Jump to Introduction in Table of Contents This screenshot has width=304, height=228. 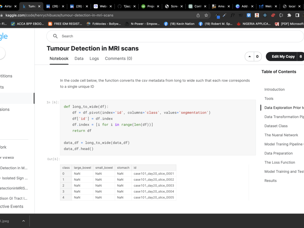[275, 89]
